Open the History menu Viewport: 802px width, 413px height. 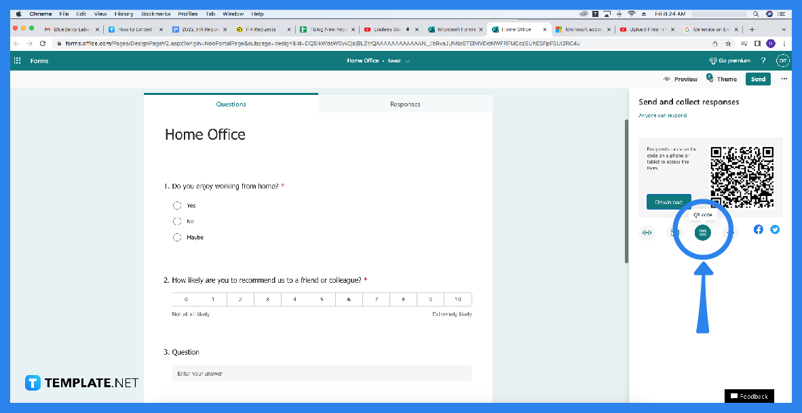[x=123, y=14]
